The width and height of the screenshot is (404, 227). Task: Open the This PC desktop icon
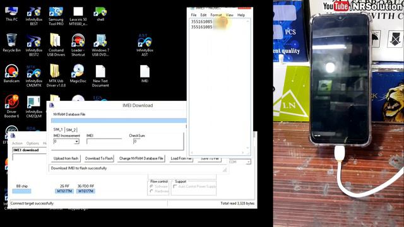(x=11, y=14)
